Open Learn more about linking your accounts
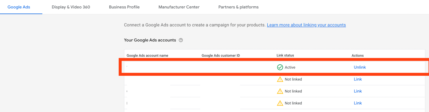 [x=306, y=25]
